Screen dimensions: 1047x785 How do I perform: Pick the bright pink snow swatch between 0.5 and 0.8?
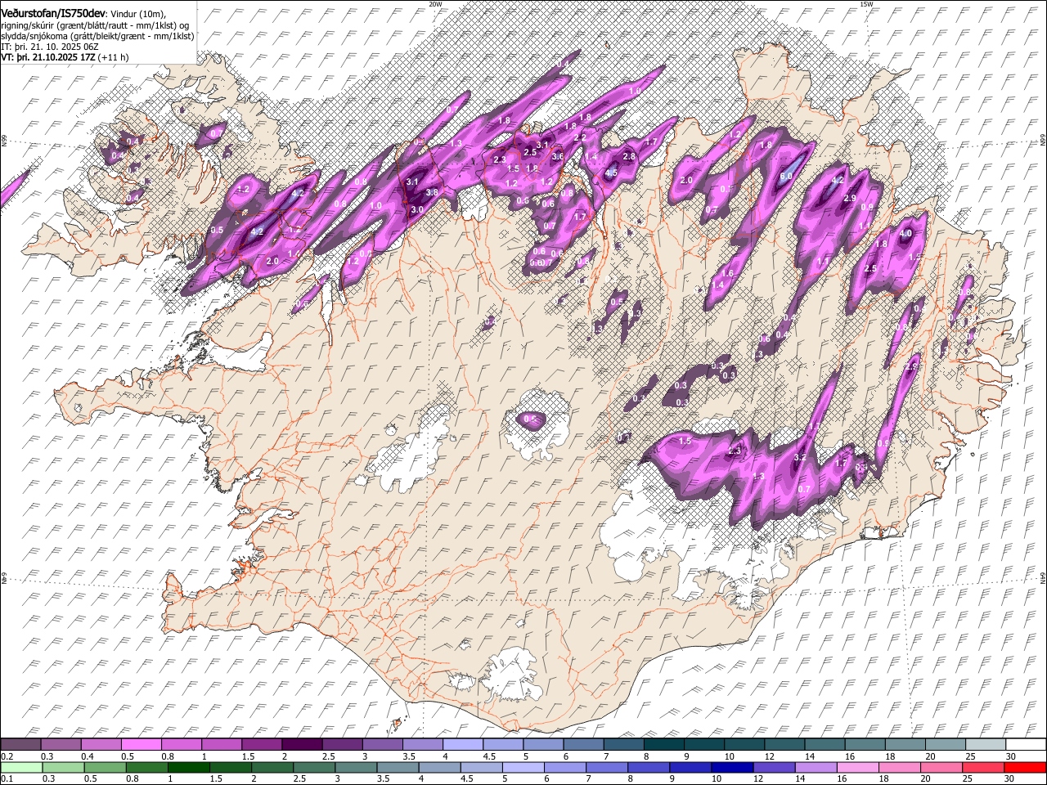[142, 745]
